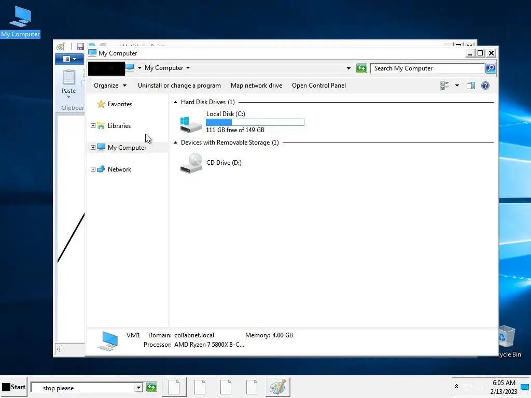Screen dimensions: 531x398
Task: Click the Local Disk (C:) usage bar
Action: click(255, 122)
